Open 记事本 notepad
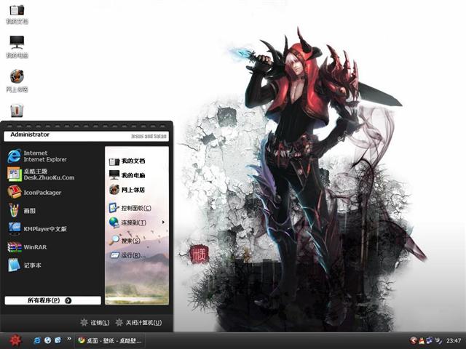 [24, 265]
